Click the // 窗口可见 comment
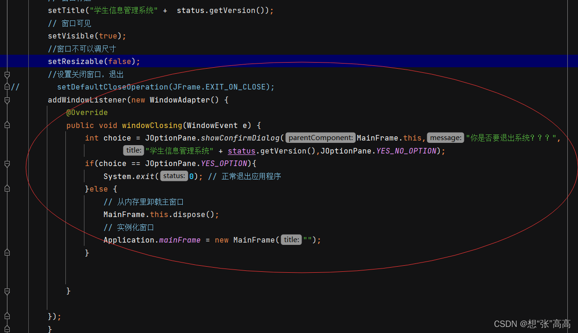The image size is (578, 333). coord(70,23)
